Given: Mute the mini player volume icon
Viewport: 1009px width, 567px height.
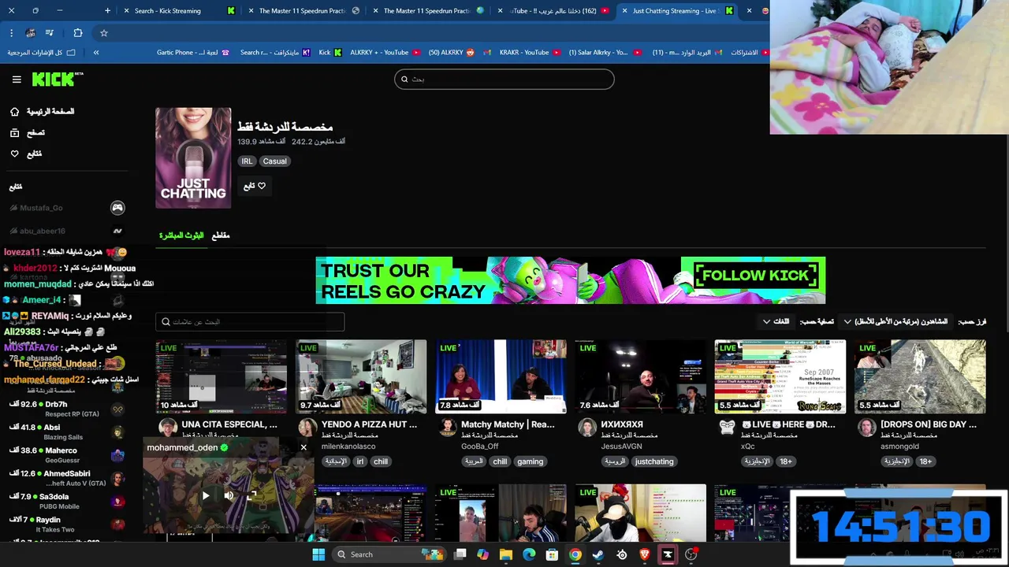Looking at the screenshot, I should pos(229,495).
